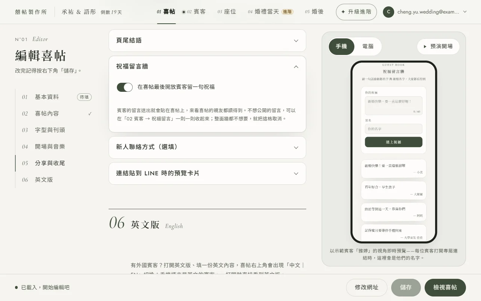
Task: Click the 升級進階 upgrade button
Action: [x=356, y=12]
